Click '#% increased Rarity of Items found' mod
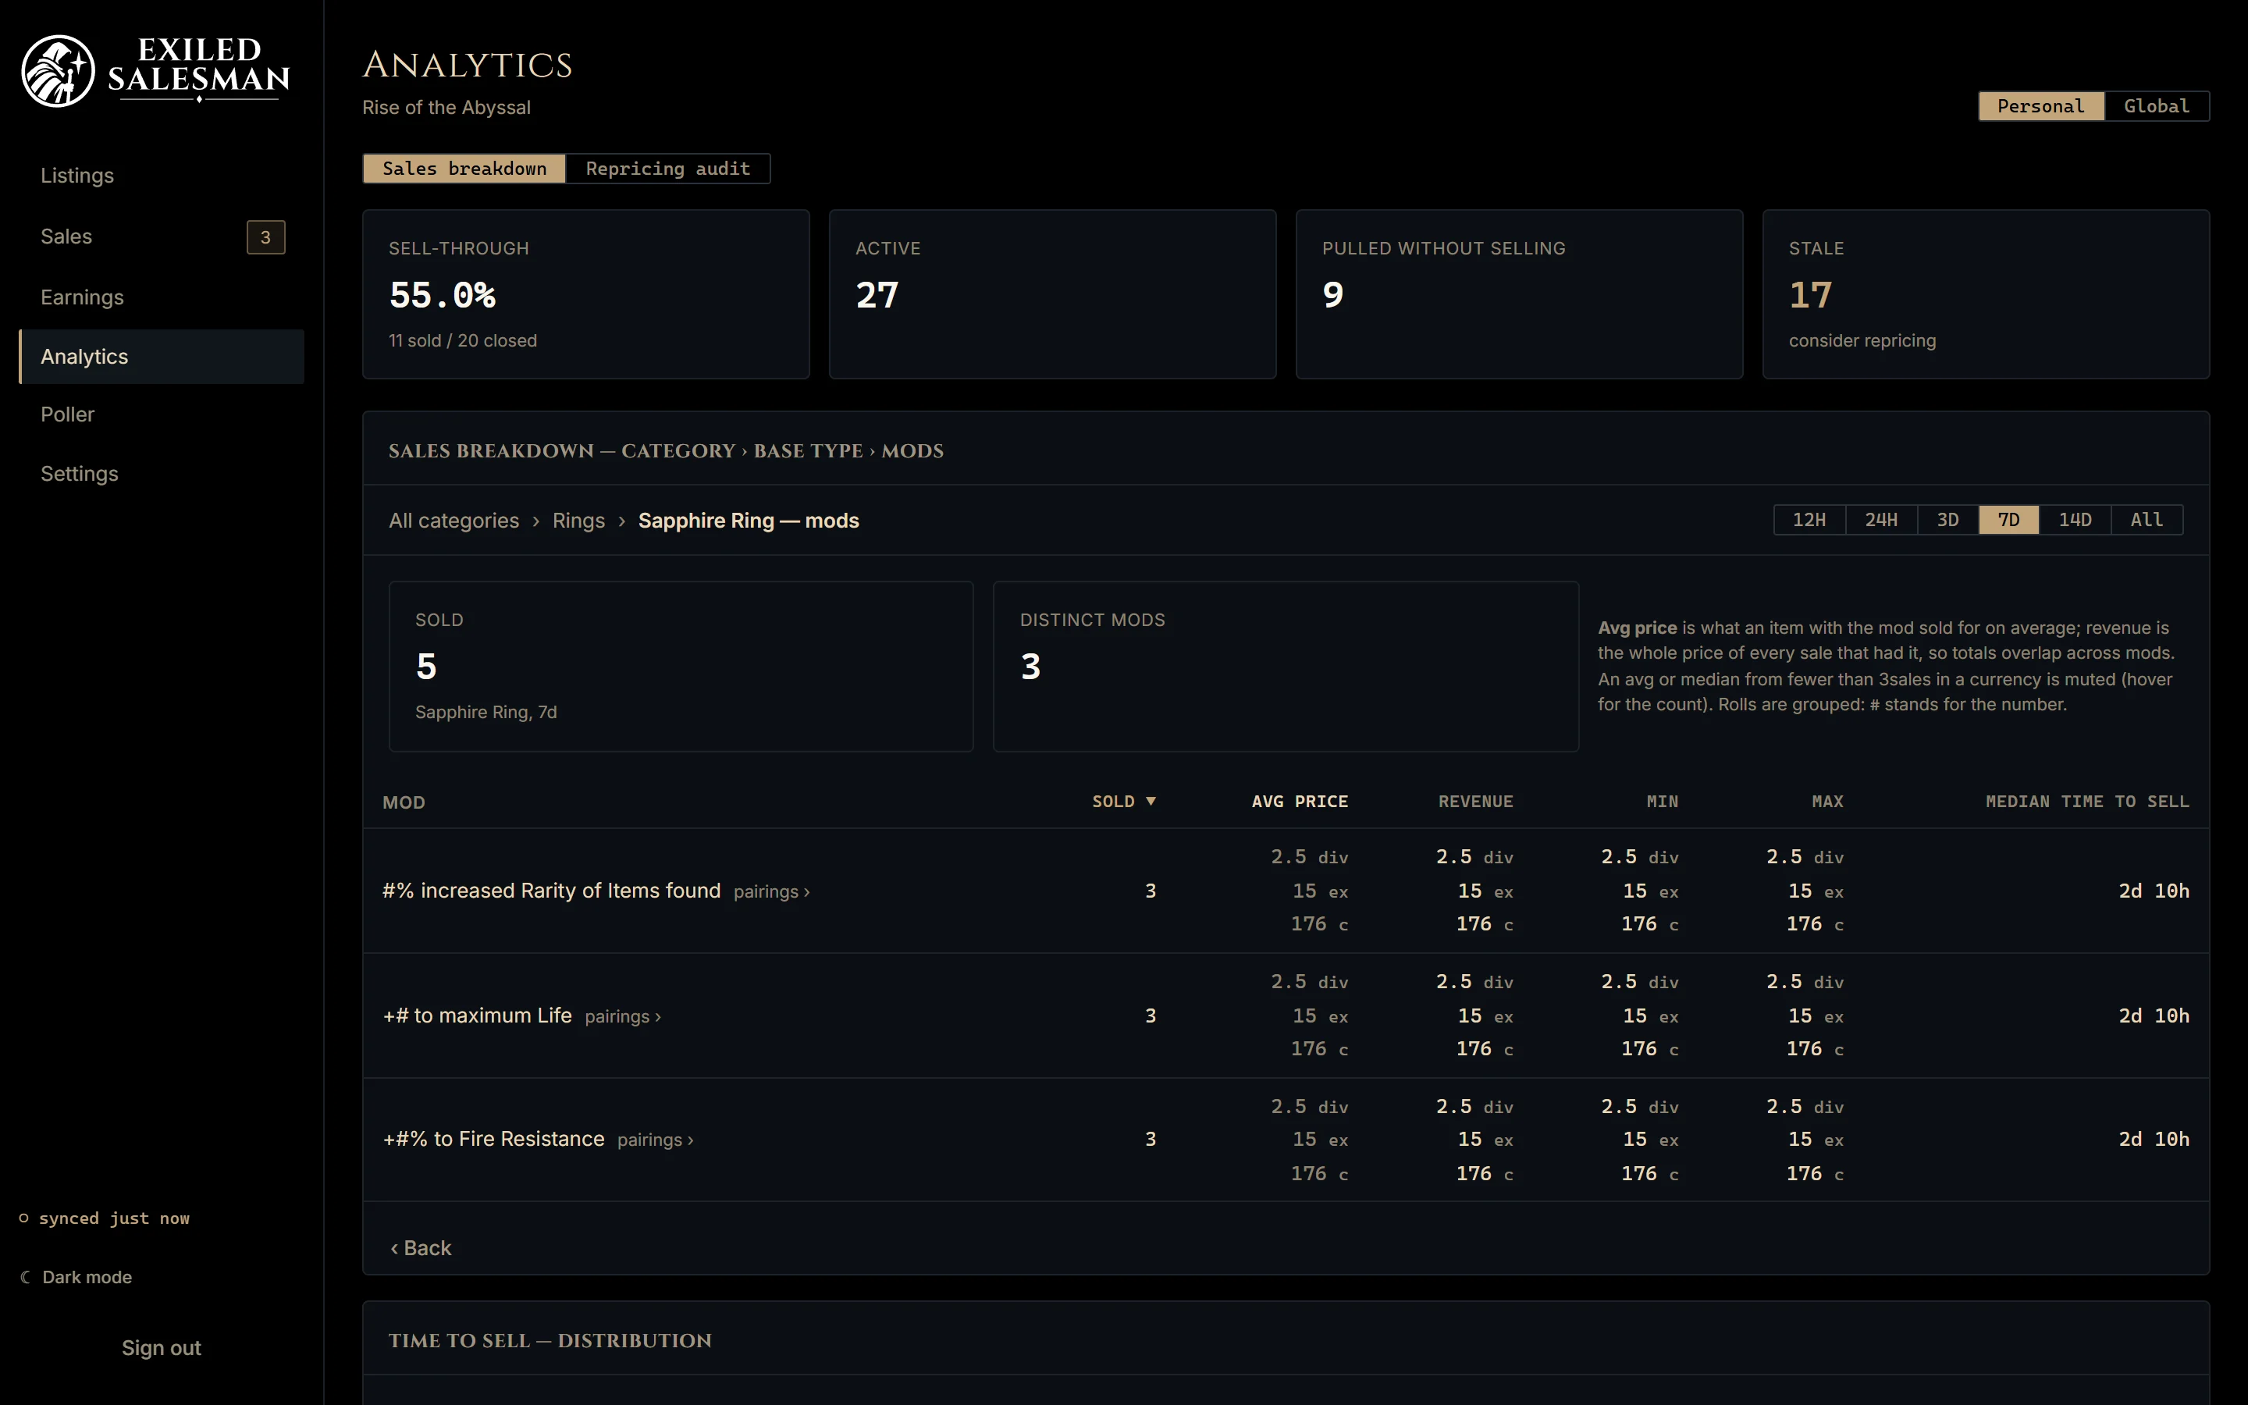The image size is (2248, 1405). 552,890
